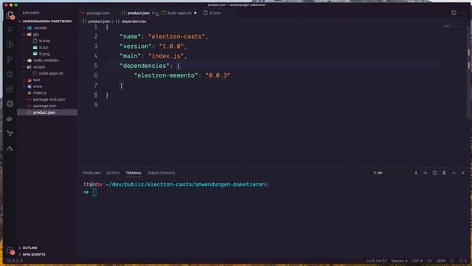Open the terminal selector dropdown showing zsh
472x266 pixels.
(x=395, y=173)
